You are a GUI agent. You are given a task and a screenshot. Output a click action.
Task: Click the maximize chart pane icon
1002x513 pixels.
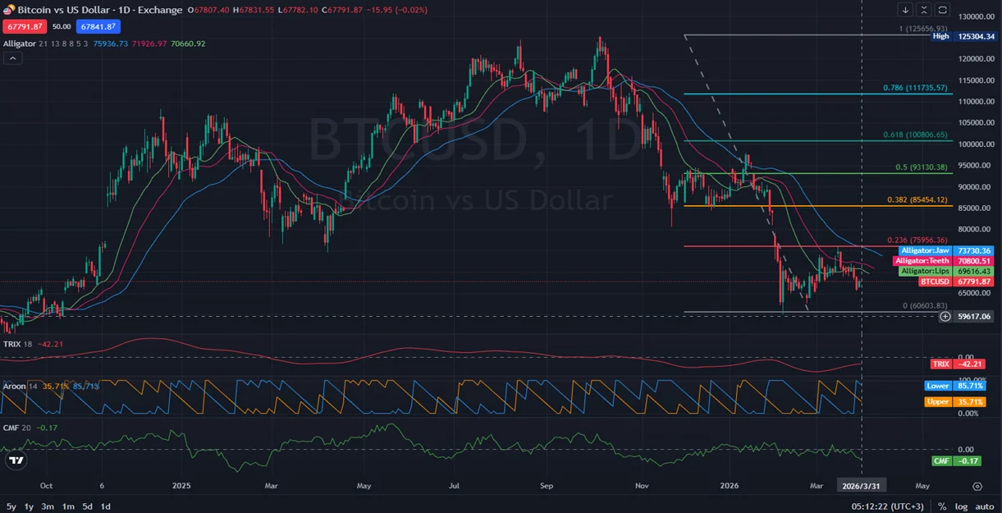pos(943,10)
